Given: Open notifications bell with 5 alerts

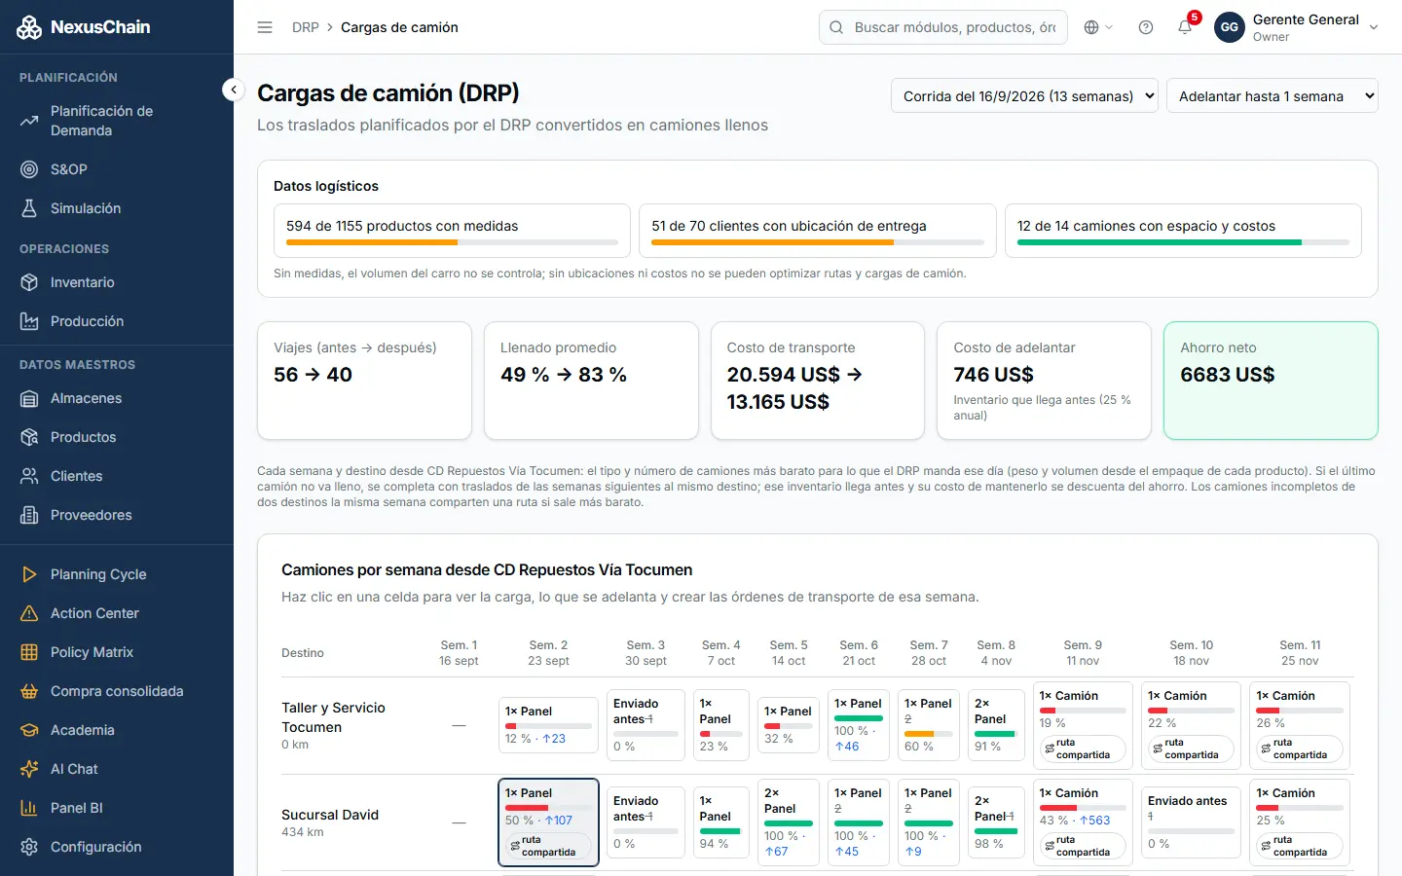Looking at the screenshot, I should click(x=1185, y=27).
